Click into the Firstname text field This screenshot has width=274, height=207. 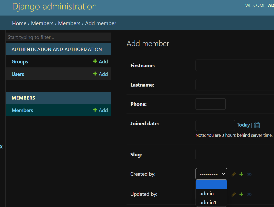tap(235, 65)
